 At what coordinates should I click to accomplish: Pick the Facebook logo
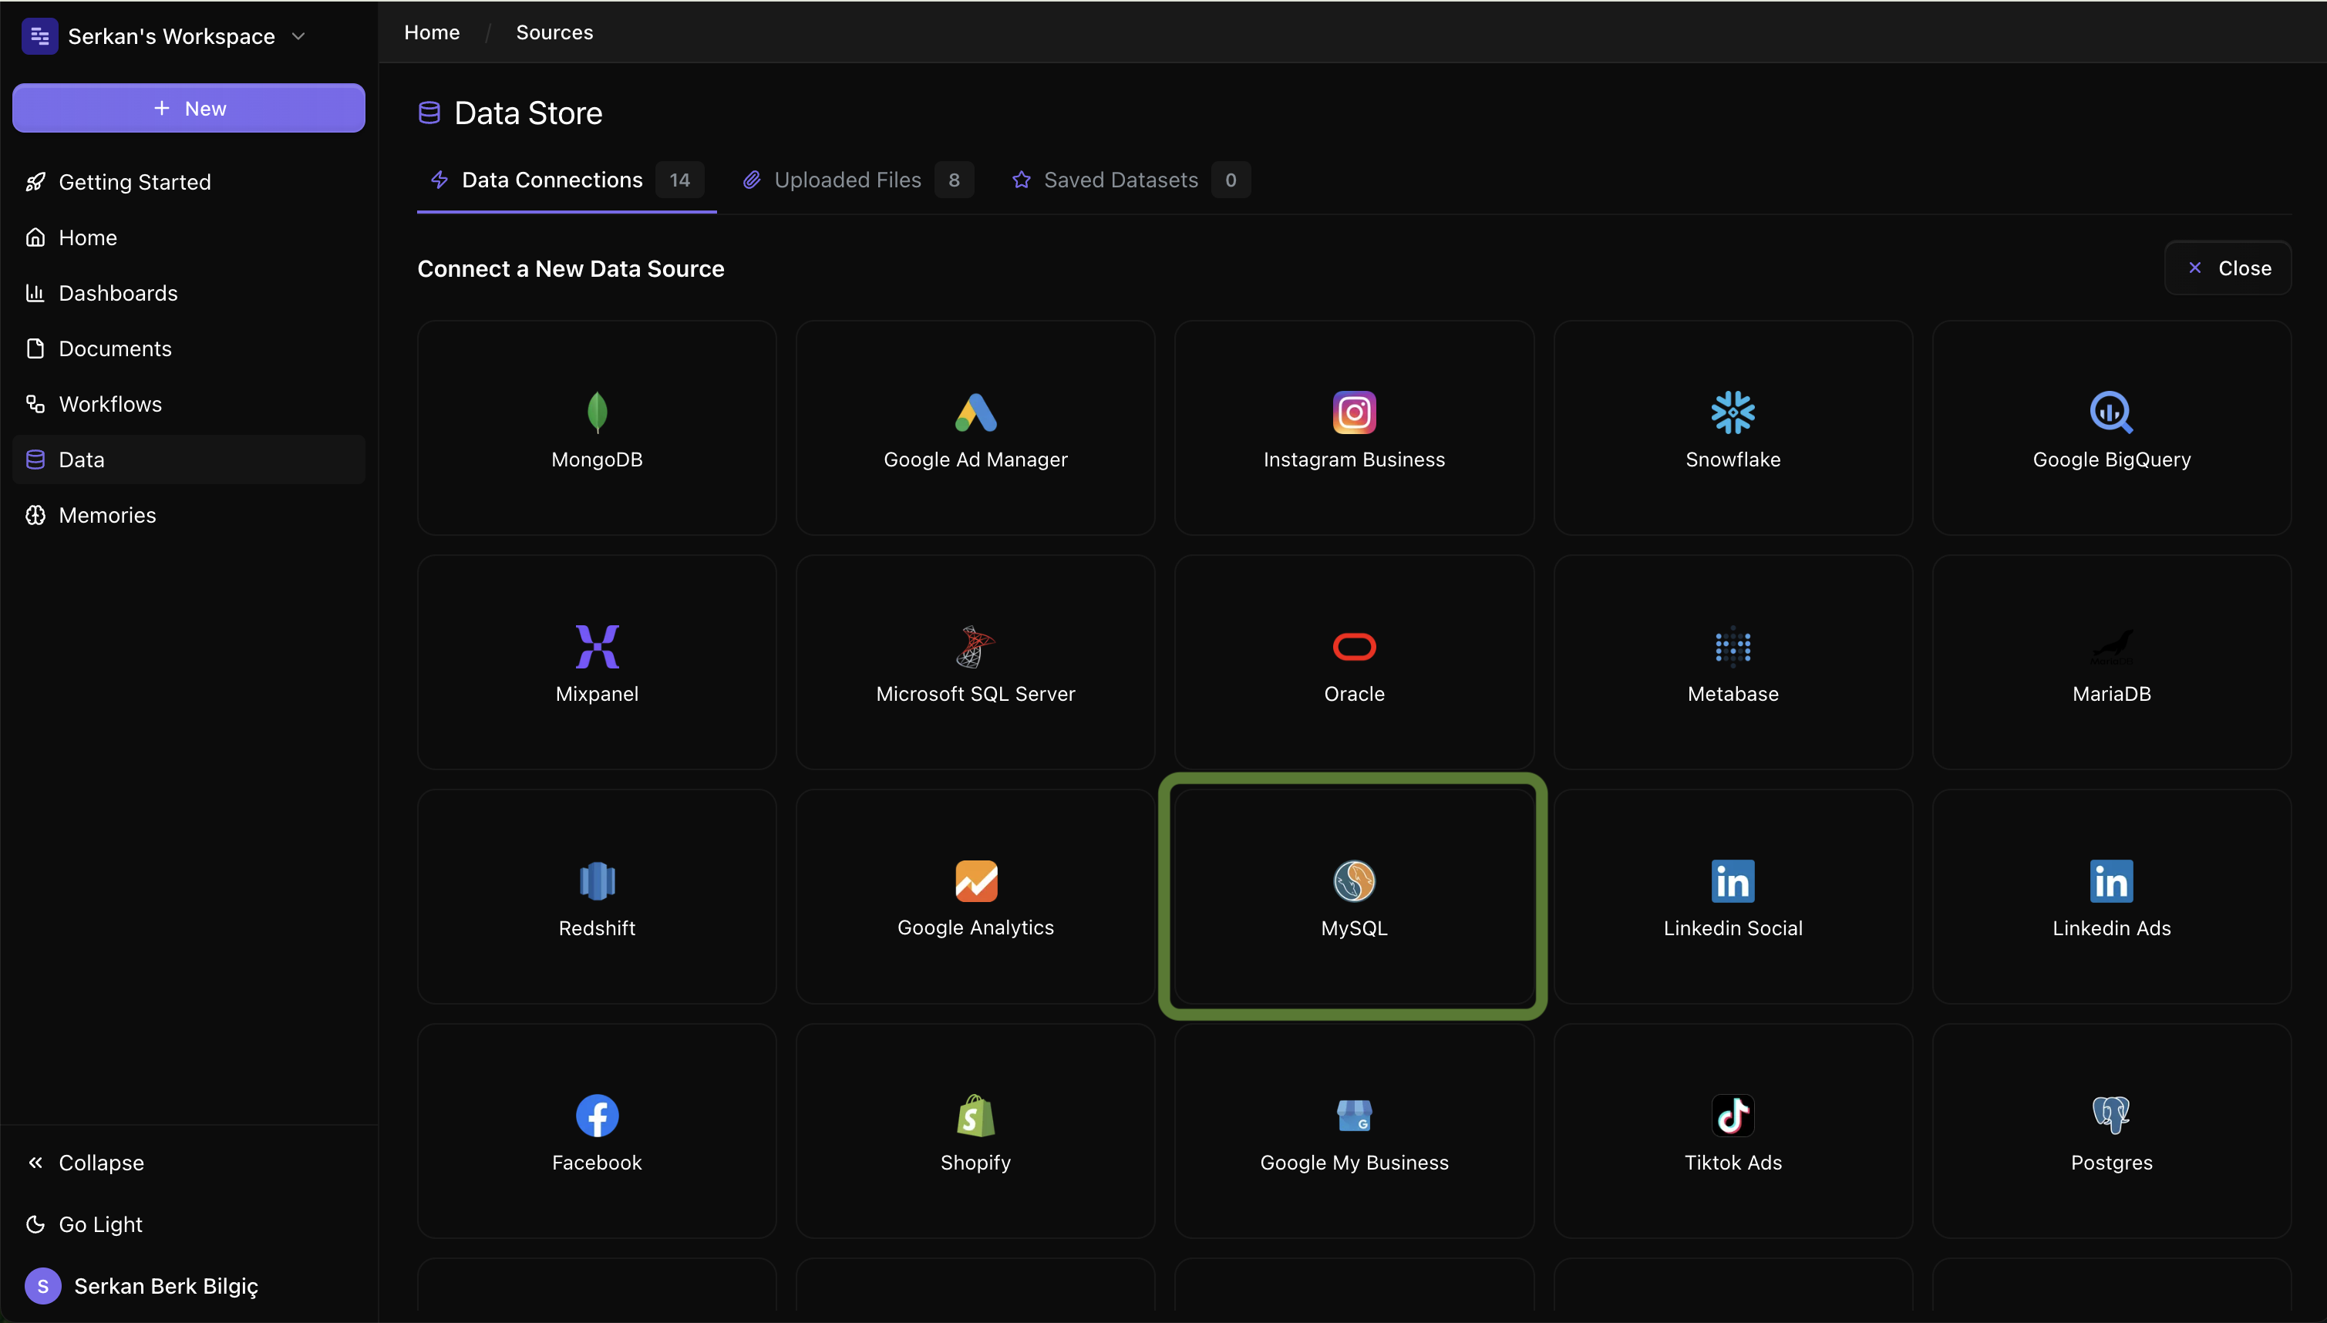point(597,1116)
